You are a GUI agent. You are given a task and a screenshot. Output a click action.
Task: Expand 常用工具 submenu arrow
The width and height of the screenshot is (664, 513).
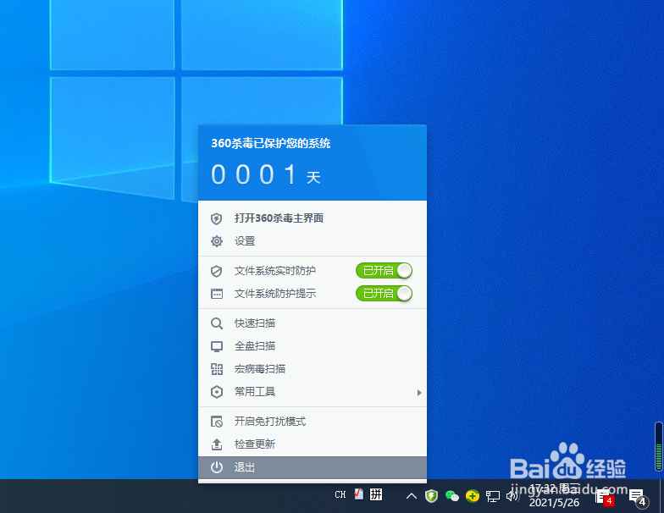point(418,393)
